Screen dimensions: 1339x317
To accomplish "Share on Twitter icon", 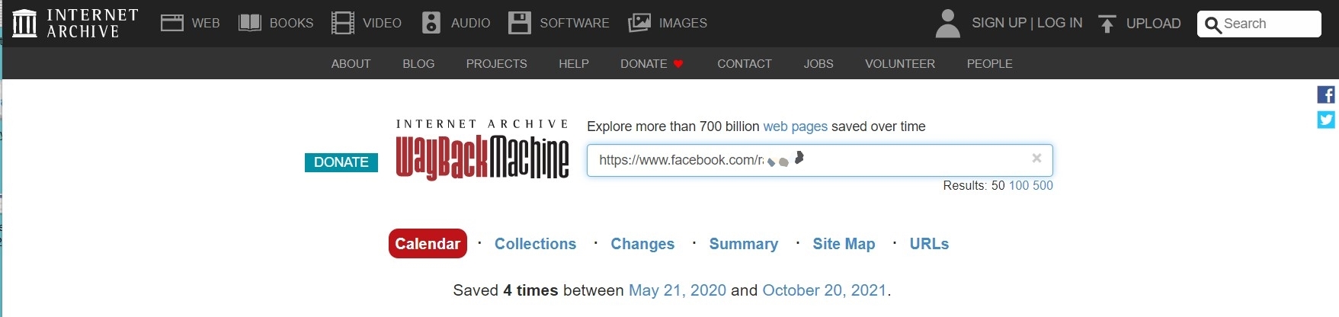I will (1326, 120).
